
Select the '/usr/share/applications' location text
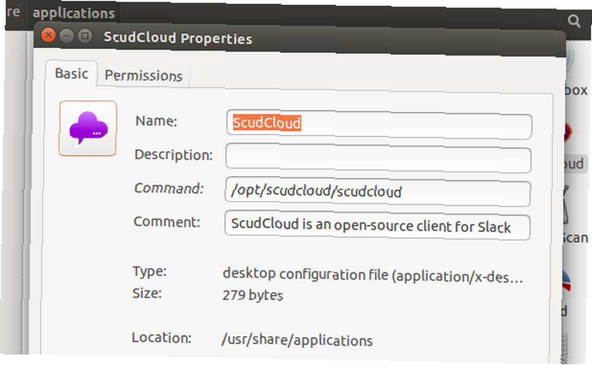pos(297,340)
